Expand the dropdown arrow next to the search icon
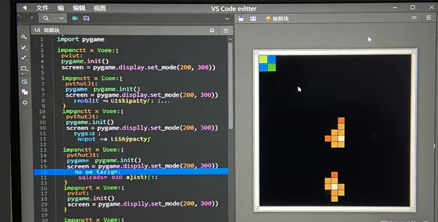438x222 pixels. coord(61,18)
